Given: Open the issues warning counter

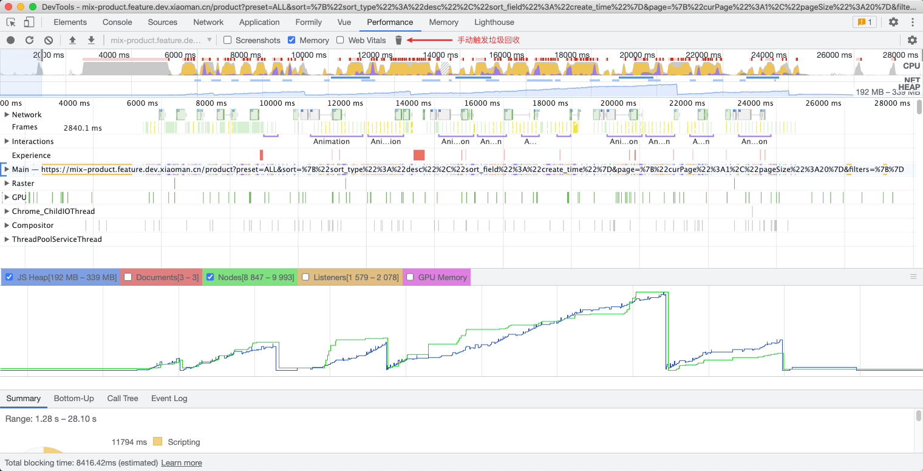Looking at the screenshot, I should point(864,22).
